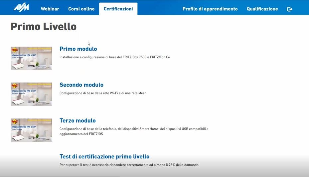
Task: Click the 75% passing requirement description
Action: [129, 165]
